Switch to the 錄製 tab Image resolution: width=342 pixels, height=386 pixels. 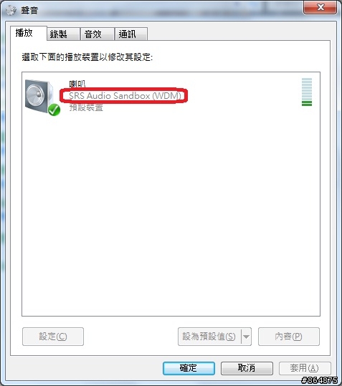[x=63, y=34]
